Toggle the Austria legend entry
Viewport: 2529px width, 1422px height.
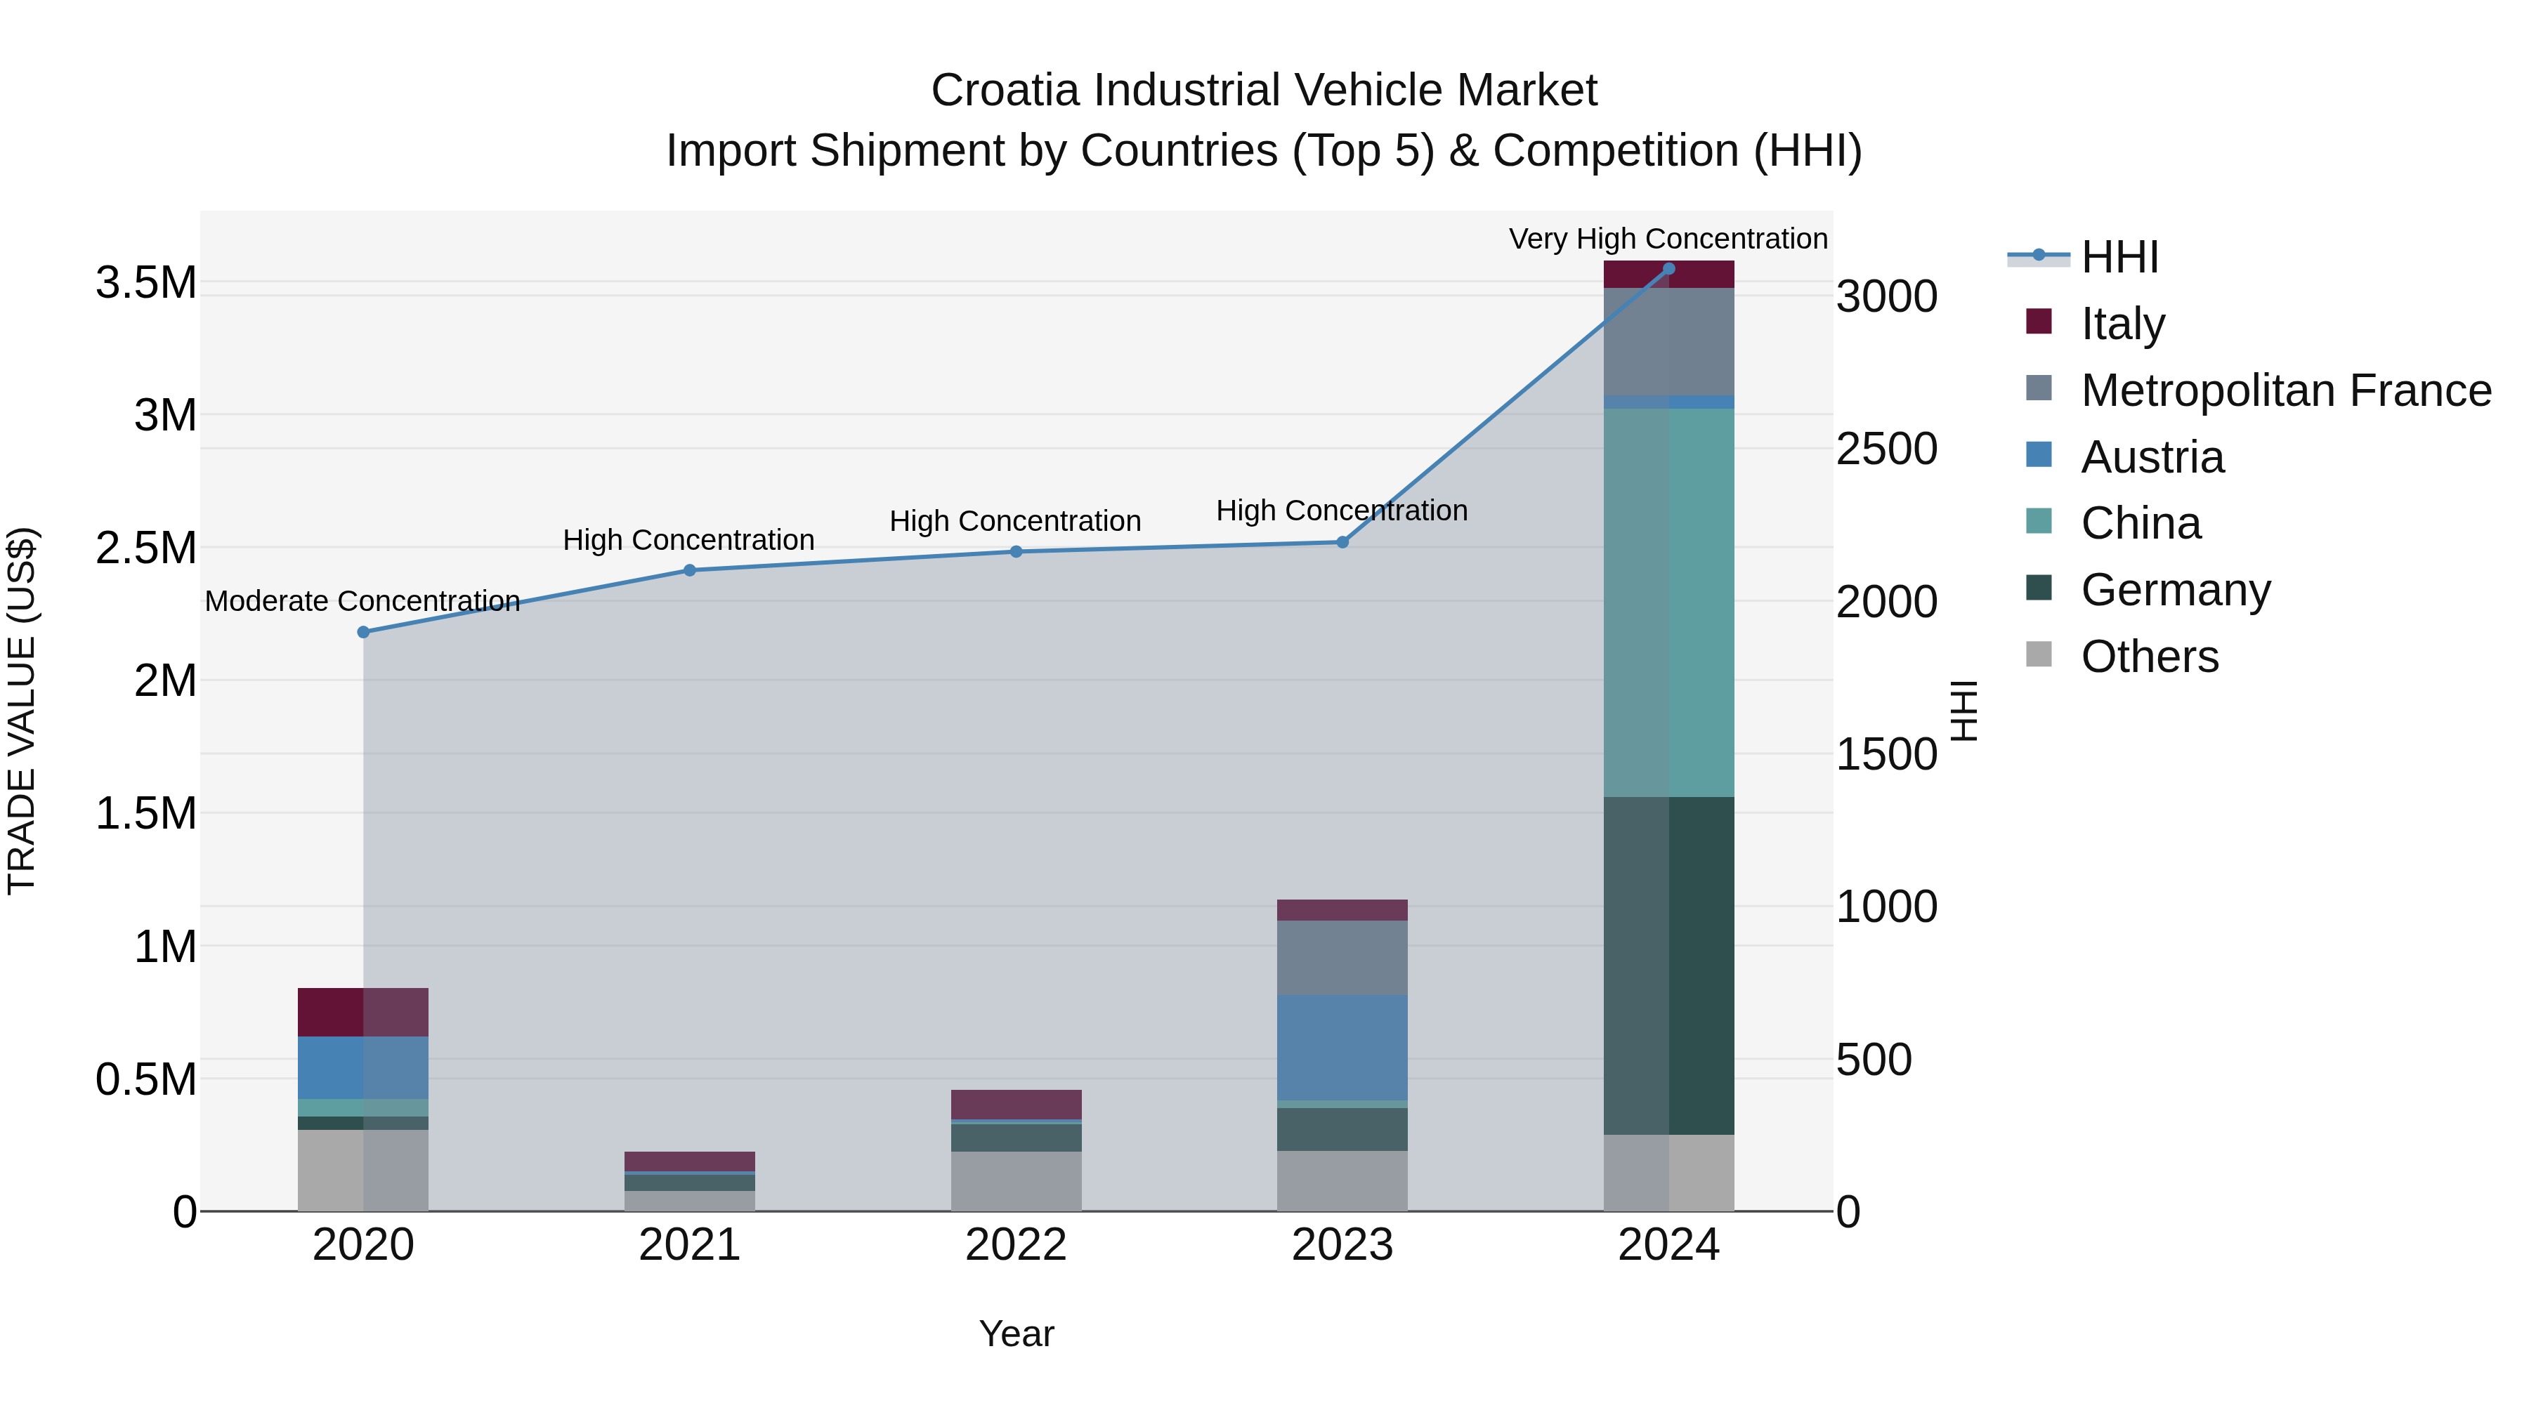[2124, 456]
